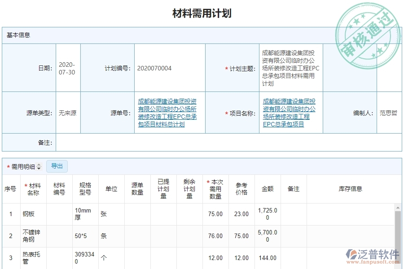Select the 需用明细 section label
Viewport: 404px width, 269px height.
[x=22, y=166]
